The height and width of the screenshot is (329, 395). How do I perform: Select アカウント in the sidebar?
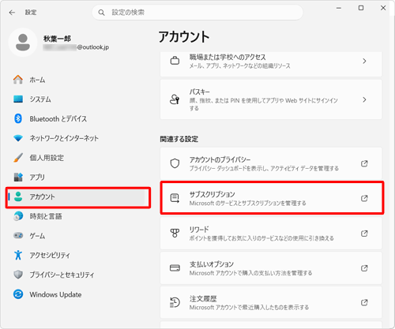pos(78,196)
